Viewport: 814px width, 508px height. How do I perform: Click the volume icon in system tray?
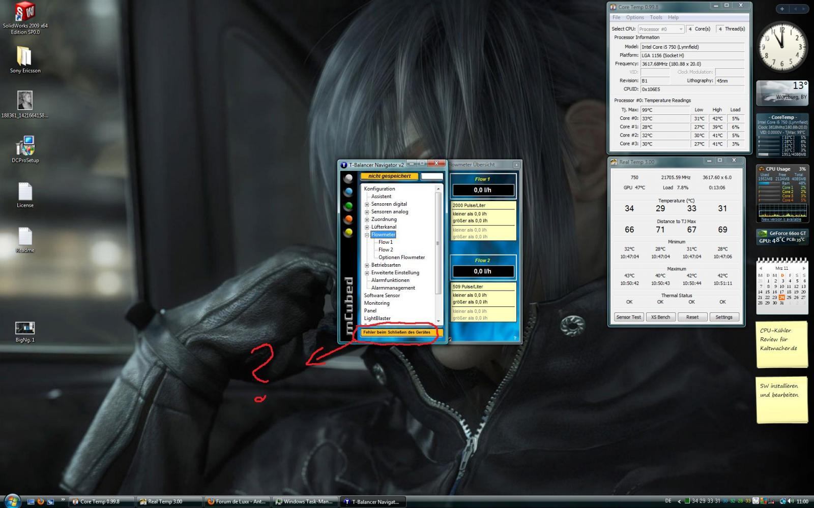click(x=791, y=501)
